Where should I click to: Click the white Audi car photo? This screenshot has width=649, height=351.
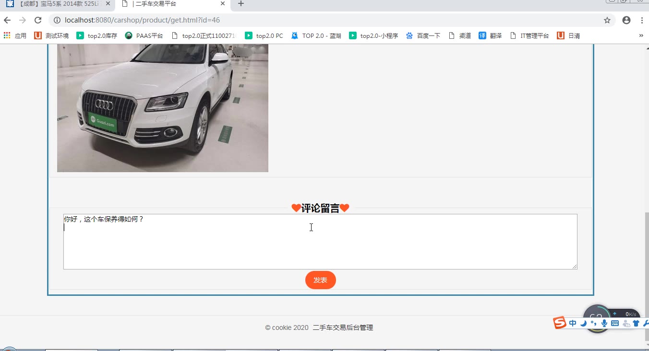coord(163,108)
